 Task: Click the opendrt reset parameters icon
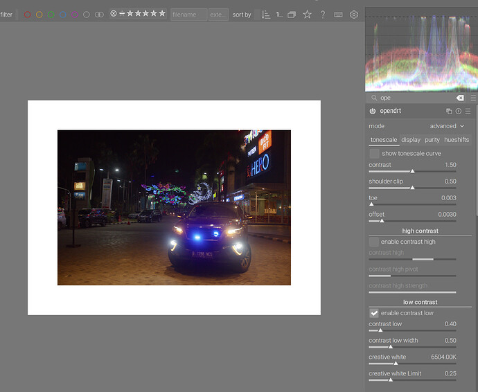459,111
